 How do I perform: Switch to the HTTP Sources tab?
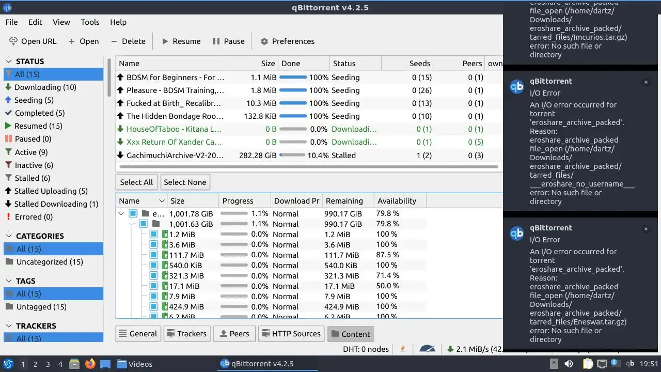click(x=291, y=334)
